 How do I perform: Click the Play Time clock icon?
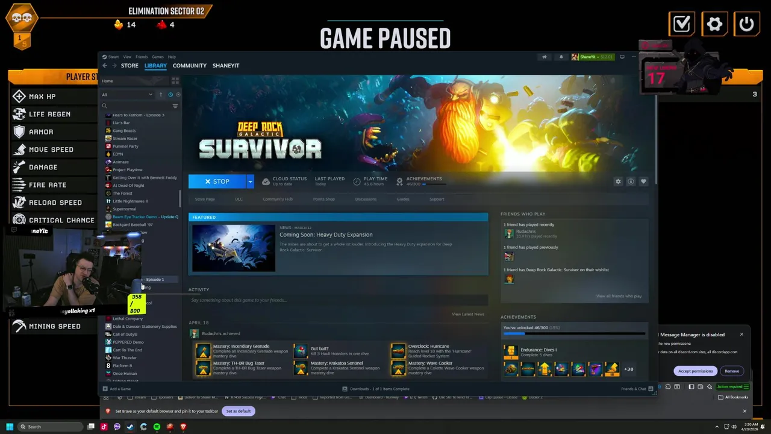[357, 181]
